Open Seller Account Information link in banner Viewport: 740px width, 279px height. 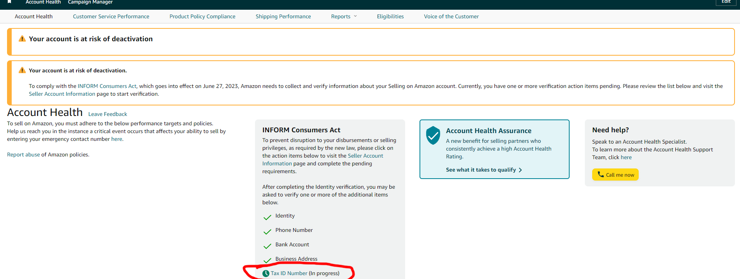[x=62, y=94]
